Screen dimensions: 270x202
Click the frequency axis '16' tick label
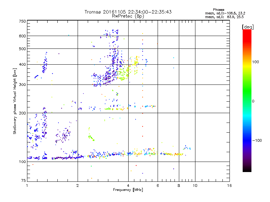point(230,186)
